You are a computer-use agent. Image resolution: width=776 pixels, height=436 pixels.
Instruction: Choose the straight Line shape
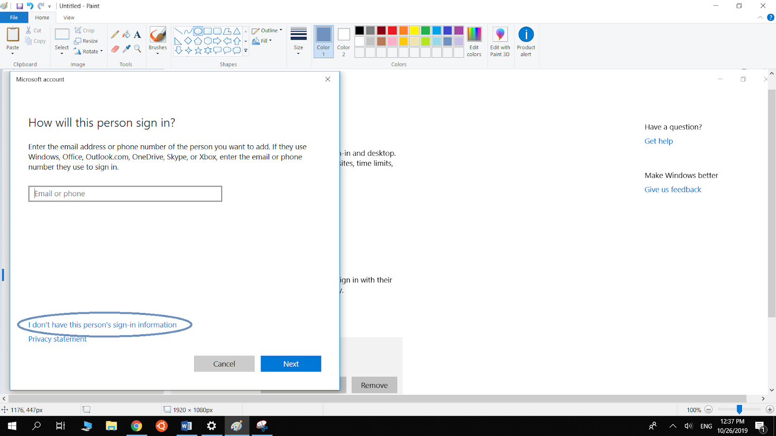tap(178, 31)
